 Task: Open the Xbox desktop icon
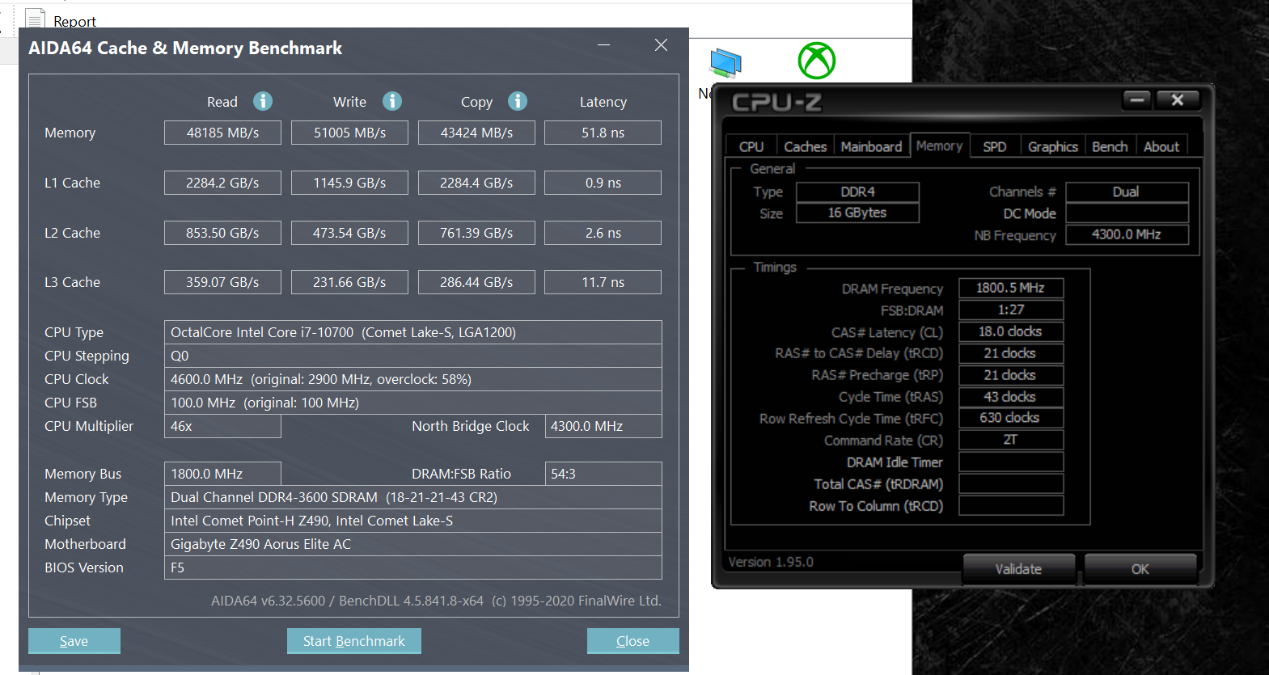[x=817, y=61]
